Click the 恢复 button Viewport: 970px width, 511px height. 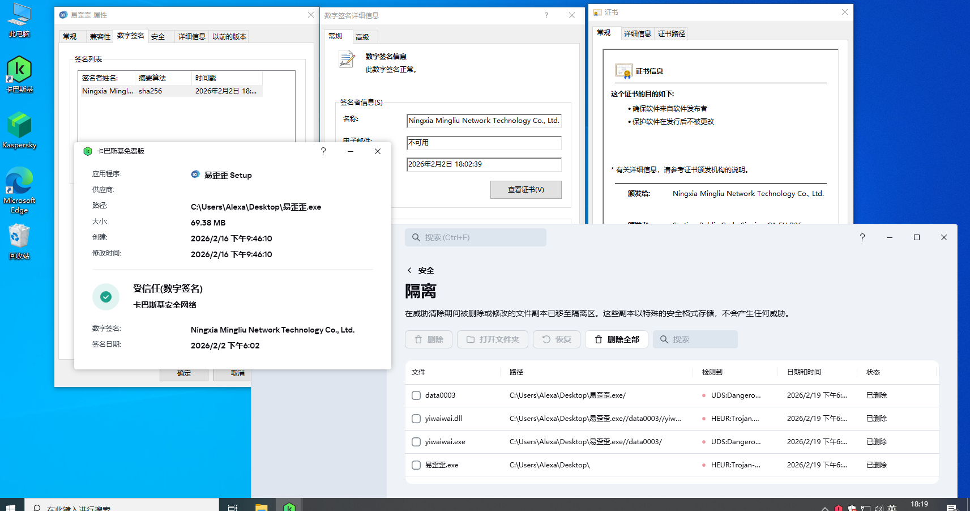point(557,339)
